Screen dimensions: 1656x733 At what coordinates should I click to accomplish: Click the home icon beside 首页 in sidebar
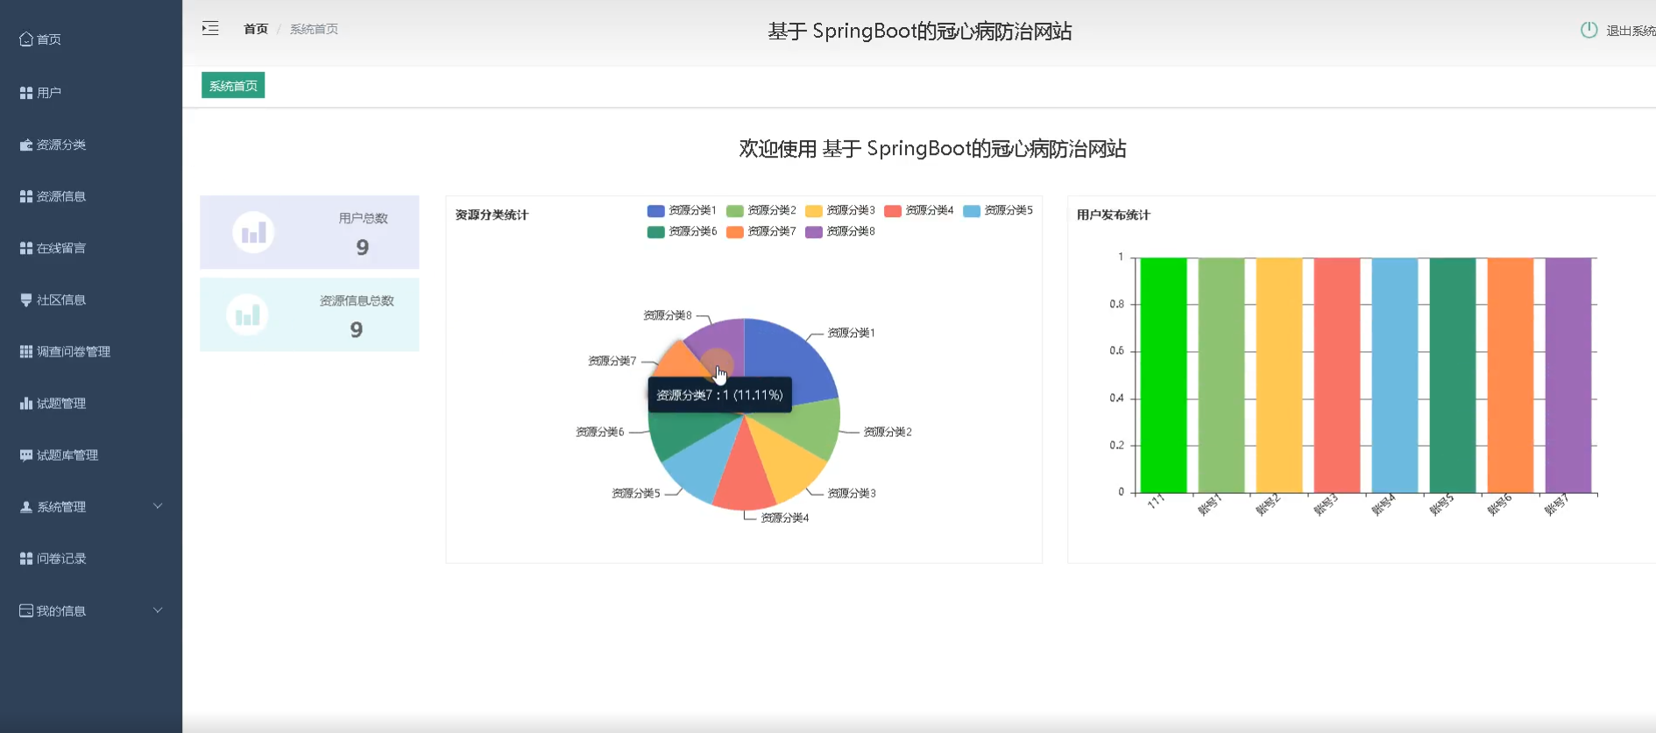click(26, 39)
